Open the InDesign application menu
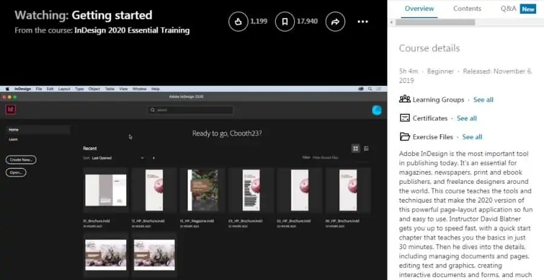The image size is (544, 280). (x=22, y=89)
